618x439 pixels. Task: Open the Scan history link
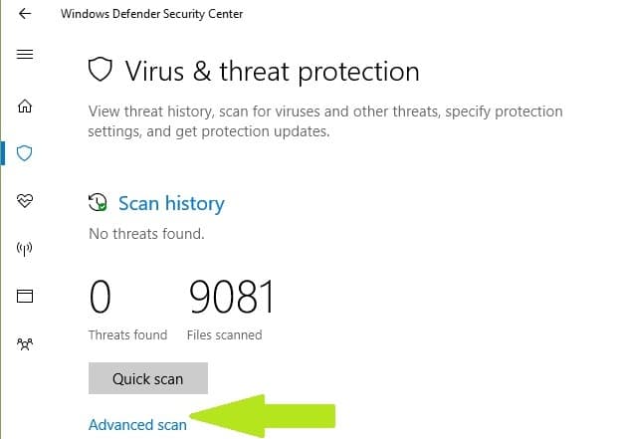pyautogui.click(x=171, y=203)
